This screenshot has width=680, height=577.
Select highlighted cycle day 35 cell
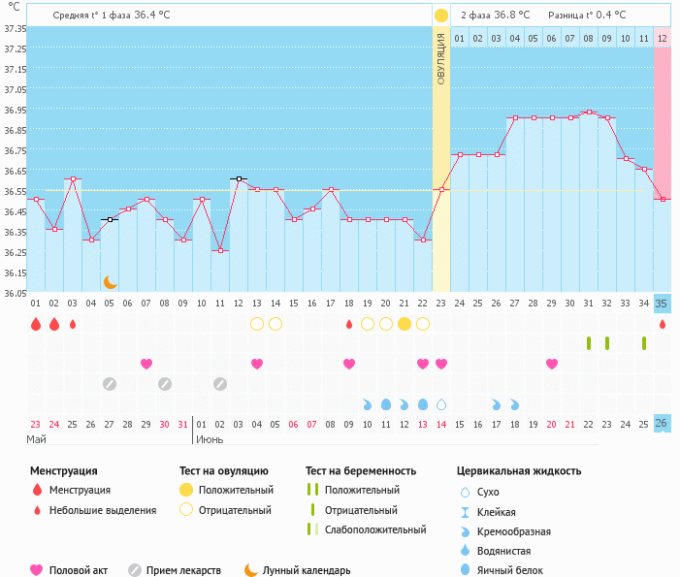coord(663,304)
